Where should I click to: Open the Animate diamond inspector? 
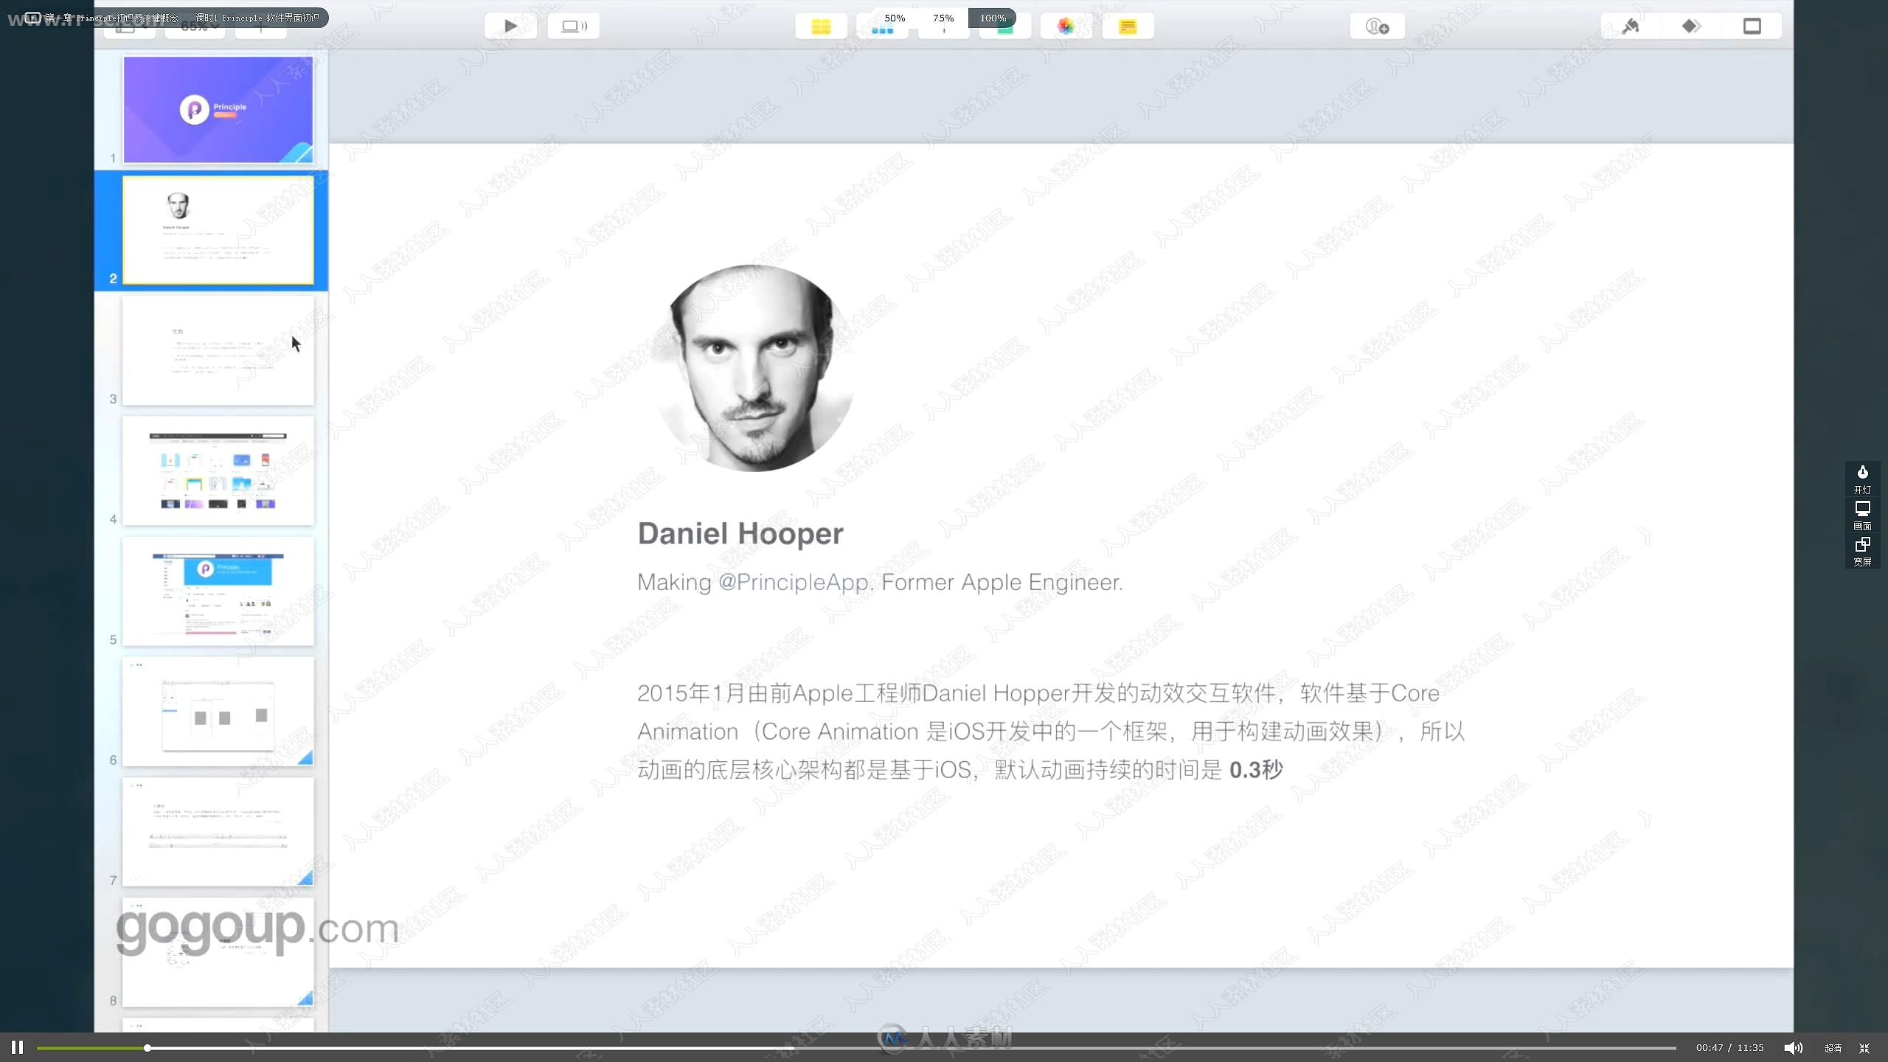(x=1691, y=27)
